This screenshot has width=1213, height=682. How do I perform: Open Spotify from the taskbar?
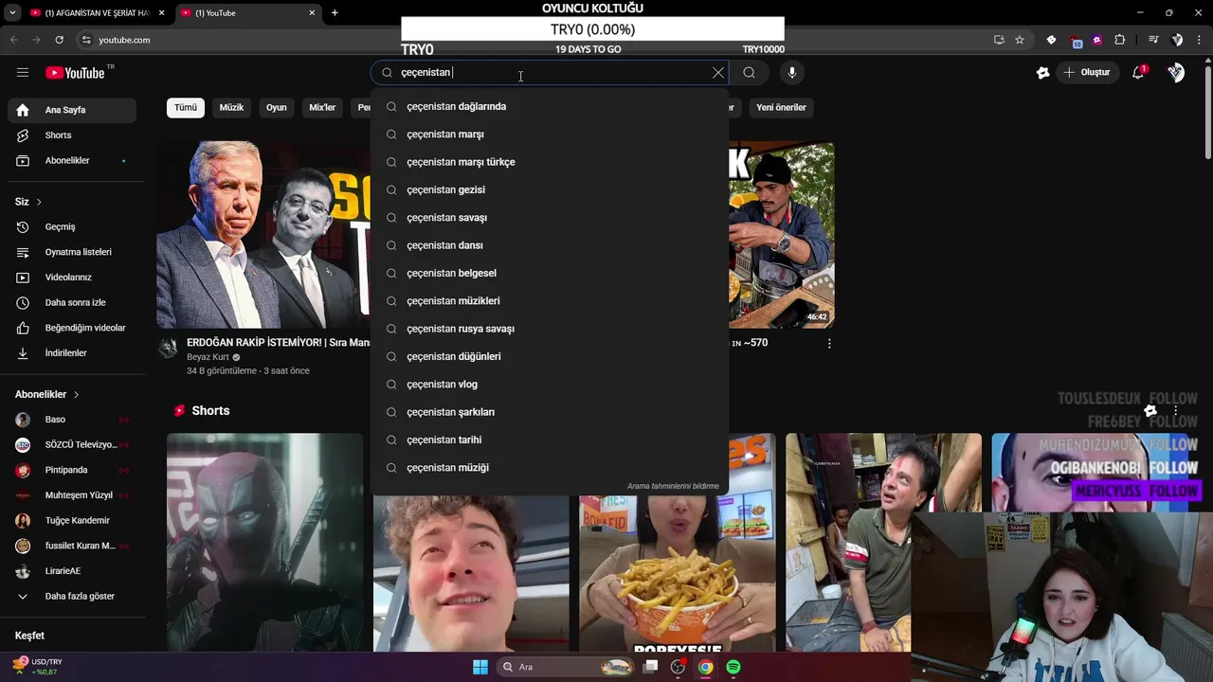click(733, 667)
